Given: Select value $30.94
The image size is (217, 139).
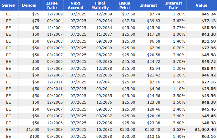Looking at the screenshot, I should click(x=209, y=68).
